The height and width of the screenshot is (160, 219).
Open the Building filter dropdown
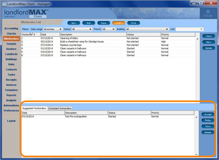click(x=147, y=29)
